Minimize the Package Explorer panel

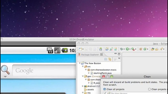click(x=115, y=54)
